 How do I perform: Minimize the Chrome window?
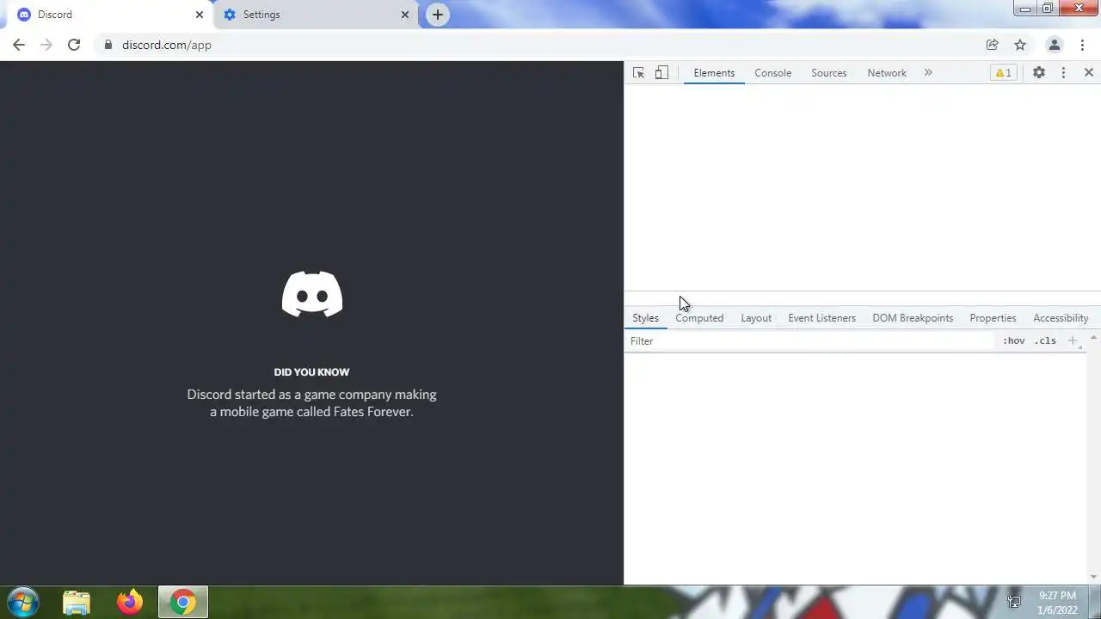click(1025, 9)
